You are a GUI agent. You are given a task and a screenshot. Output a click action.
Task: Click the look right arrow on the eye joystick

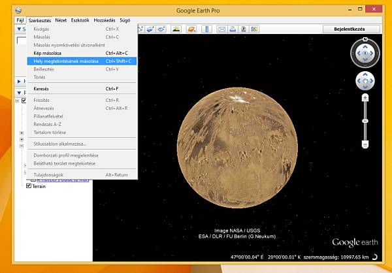[x=372, y=54]
